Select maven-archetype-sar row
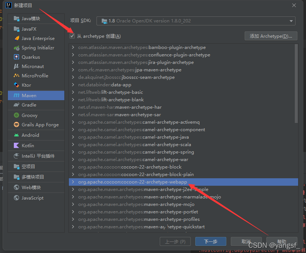The height and width of the screenshot is (253, 306). pos(183,115)
